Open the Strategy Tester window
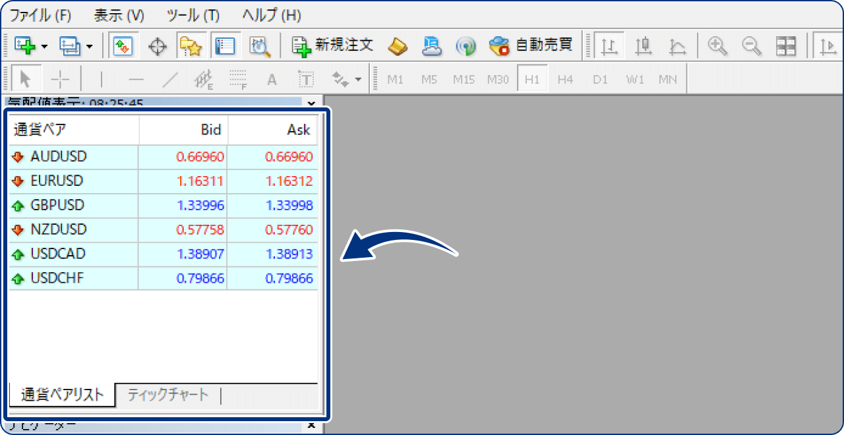 coord(259,45)
